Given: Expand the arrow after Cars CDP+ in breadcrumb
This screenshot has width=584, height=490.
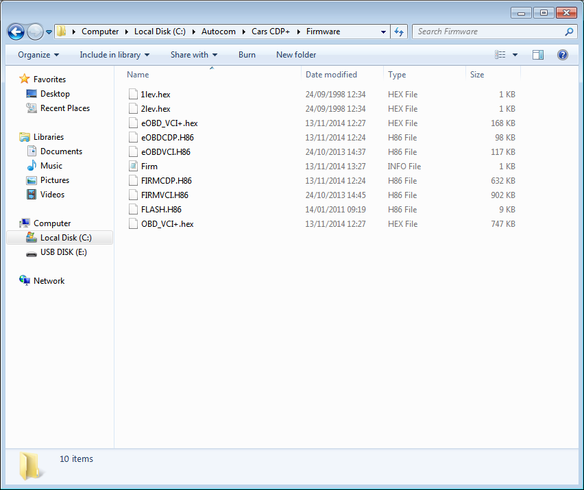Looking at the screenshot, I should pos(298,32).
